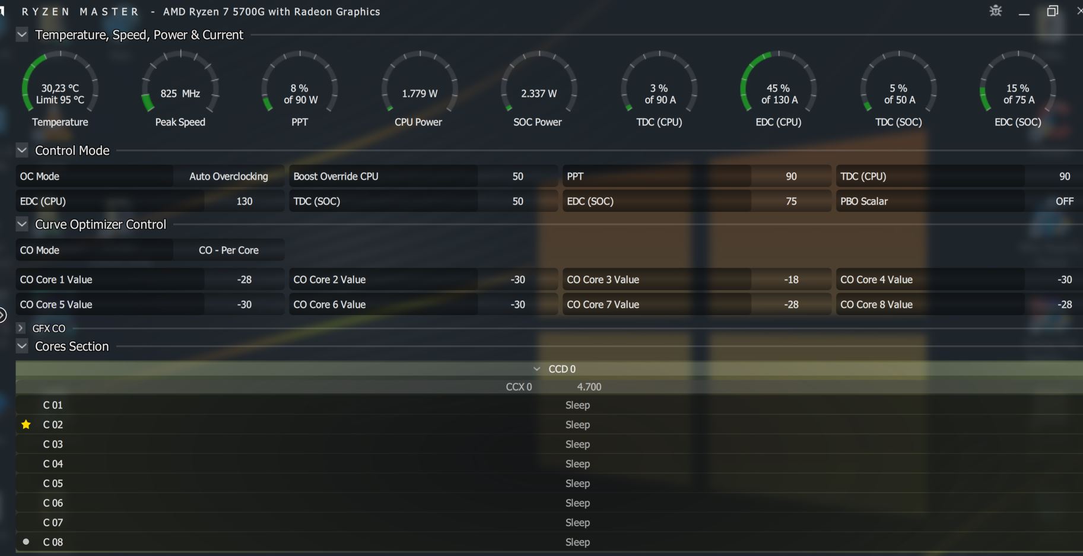Select the OC Mode Auto Overclocking value
Image resolution: width=1083 pixels, height=556 pixels.
tap(228, 176)
